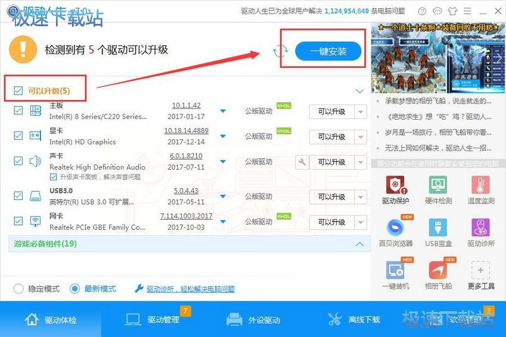Open news link 《绝地求生》想"吃"鸡
Viewport: 506px width, 337px height.
438,117
